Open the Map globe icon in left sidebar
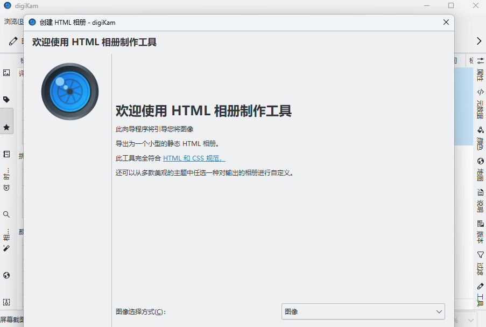Image resolution: width=486 pixels, height=327 pixels. point(6,275)
